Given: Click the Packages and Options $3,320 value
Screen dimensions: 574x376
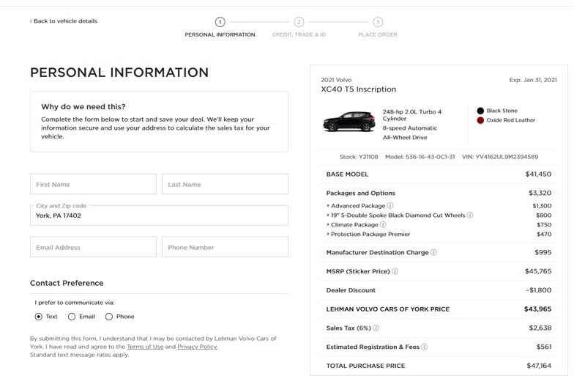Looking at the screenshot, I should [x=540, y=193].
